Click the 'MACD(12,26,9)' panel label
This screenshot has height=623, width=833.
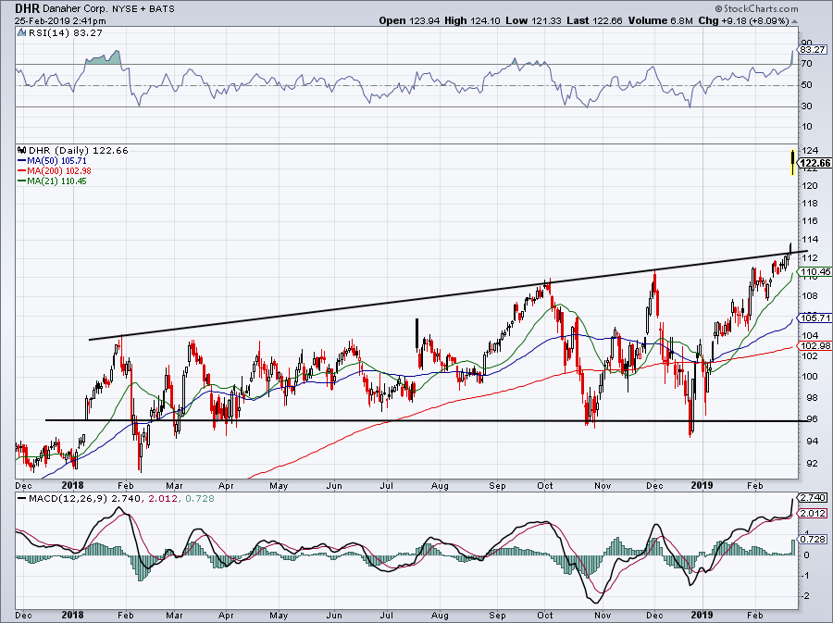click(x=70, y=499)
